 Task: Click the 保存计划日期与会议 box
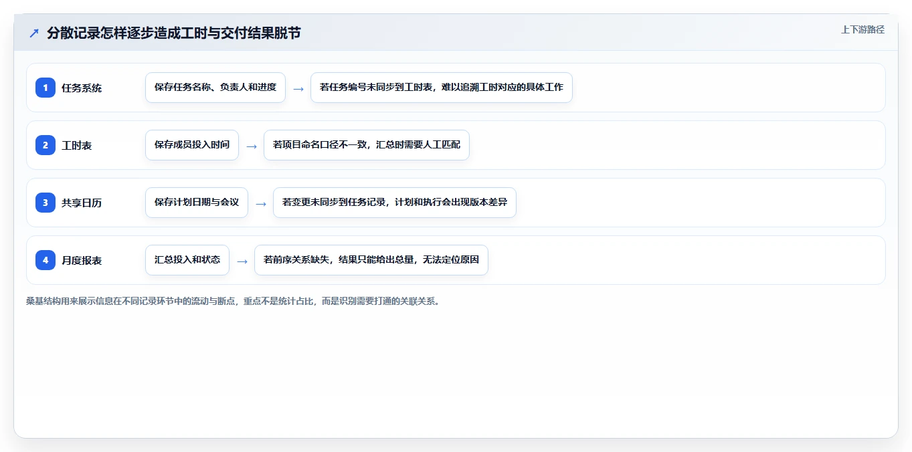pyautogui.click(x=197, y=203)
